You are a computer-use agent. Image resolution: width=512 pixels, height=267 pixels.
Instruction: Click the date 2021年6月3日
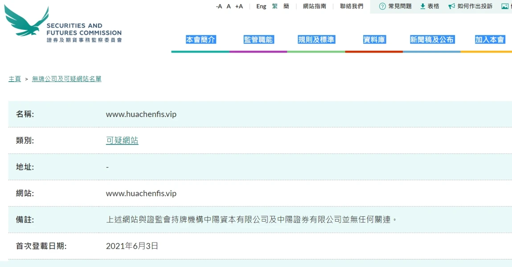(132, 246)
